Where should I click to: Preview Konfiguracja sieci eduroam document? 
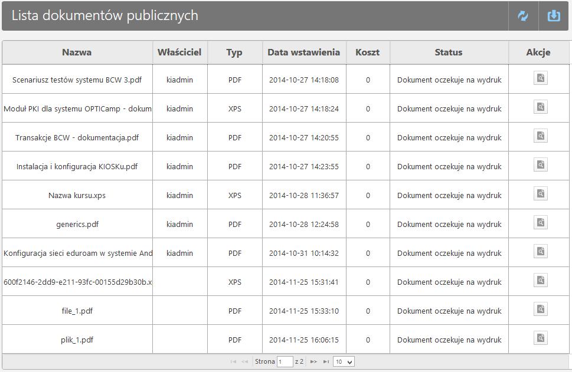541,251
